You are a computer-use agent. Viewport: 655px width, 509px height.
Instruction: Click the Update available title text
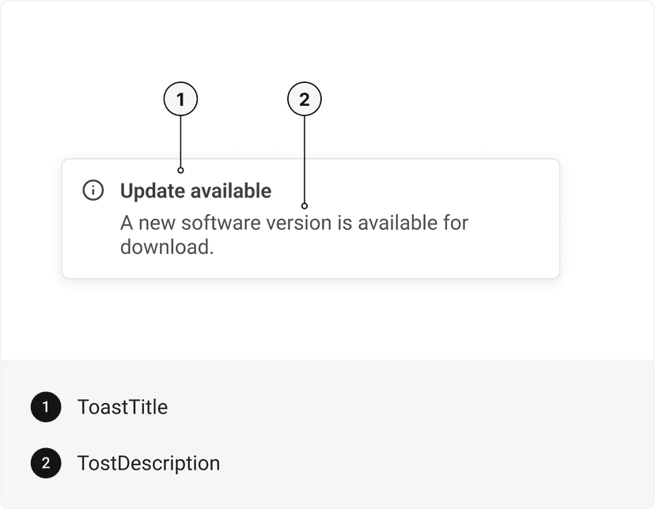pos(195,190)
